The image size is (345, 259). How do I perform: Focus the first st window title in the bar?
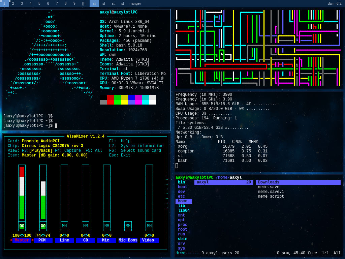pyautogui.click(x=94, y=3)
